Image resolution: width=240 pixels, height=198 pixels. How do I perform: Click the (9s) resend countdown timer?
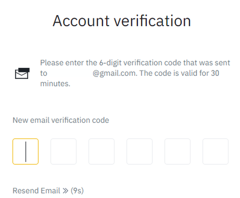click(x=77, y=191)
